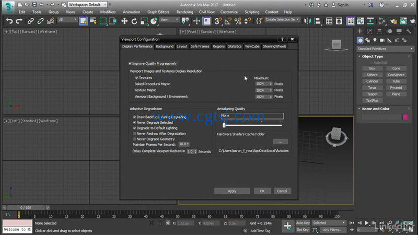The height and width of the screenshot is (235, 418).
Task: Click the Undo arrow icon
Action: pyautogui.click(x=9, y=21)
